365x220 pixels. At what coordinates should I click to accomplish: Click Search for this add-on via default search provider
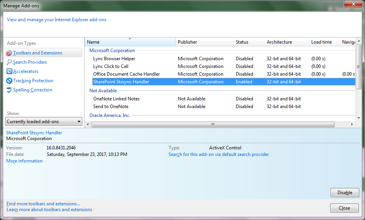(218, 154)
